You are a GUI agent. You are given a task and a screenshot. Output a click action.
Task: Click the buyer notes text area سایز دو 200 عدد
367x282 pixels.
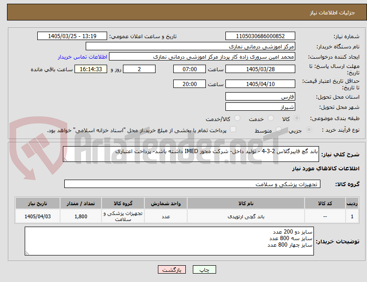(169, 241)
